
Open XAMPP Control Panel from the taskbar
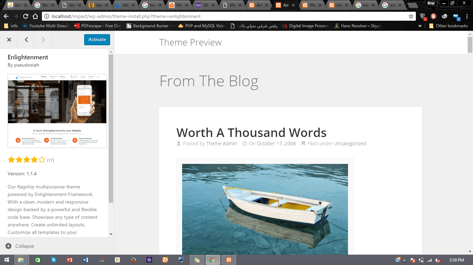pos(229,259)
